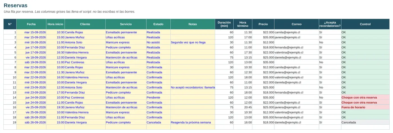The width and height of the screenshot is (393, 133).
Task: Click the 'Fuera de horario' control cell
Action: 365,107
